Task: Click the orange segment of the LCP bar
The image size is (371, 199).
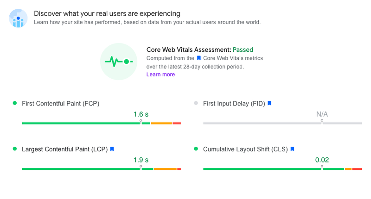Action: pos(165,169)
